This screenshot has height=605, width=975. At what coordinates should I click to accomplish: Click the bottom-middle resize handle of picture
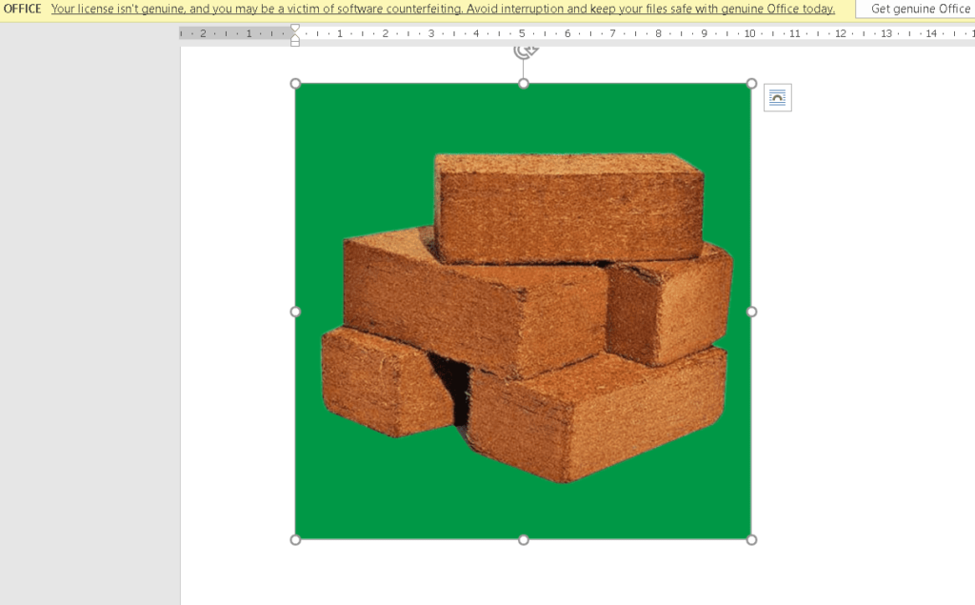click(x=524, y=539)
